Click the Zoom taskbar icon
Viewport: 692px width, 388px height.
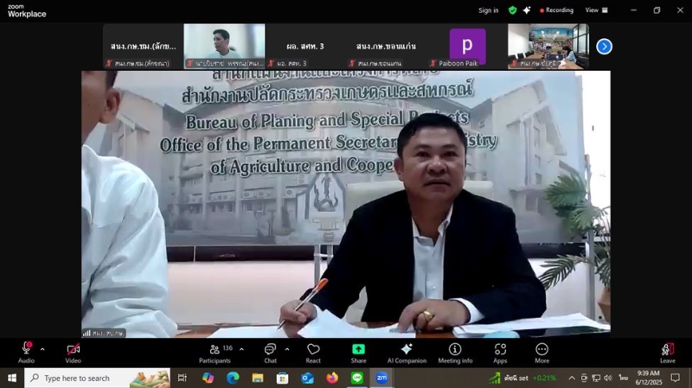(381, 378)
